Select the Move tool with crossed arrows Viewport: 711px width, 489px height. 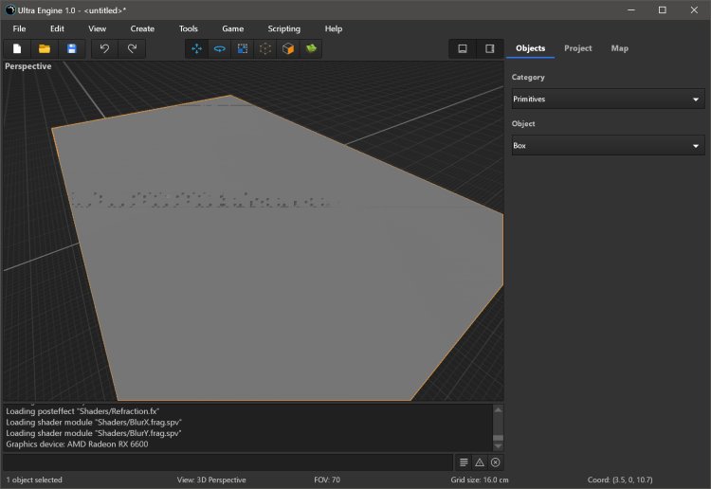point(197,48)
